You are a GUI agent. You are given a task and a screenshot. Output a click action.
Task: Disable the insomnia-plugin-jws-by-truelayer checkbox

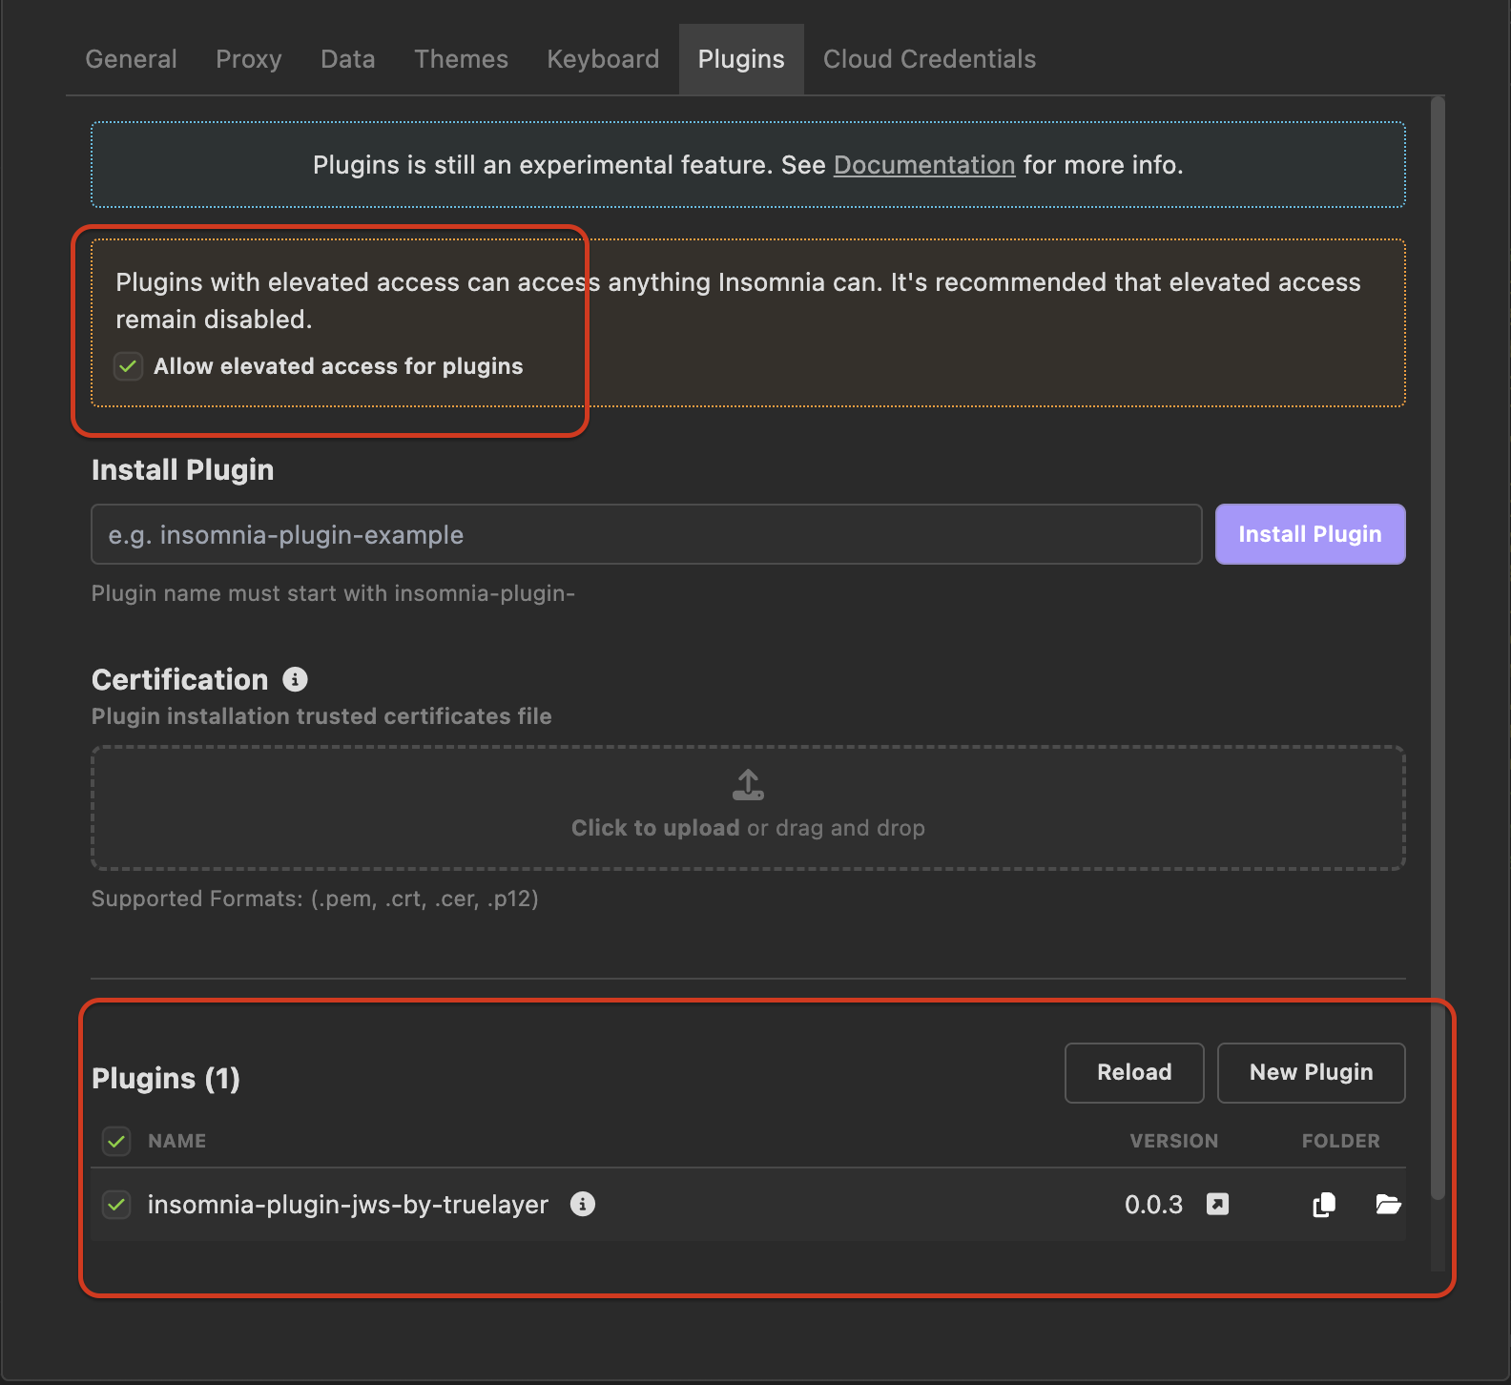click(x=116, y=1205)
